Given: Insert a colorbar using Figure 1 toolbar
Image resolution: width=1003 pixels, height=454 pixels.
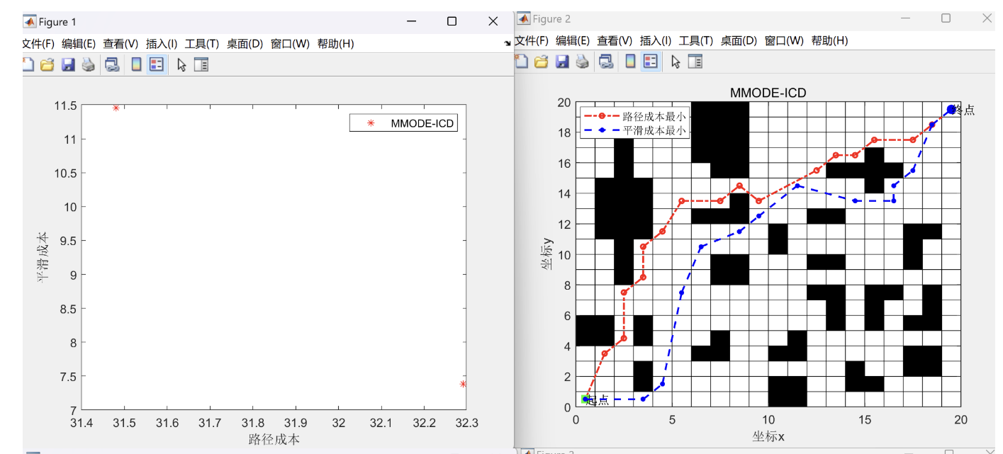Looking at the screenshot, I should (x=137, y=65).
